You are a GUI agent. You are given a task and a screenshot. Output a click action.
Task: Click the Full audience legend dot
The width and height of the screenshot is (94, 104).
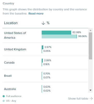tap(4, 96)
